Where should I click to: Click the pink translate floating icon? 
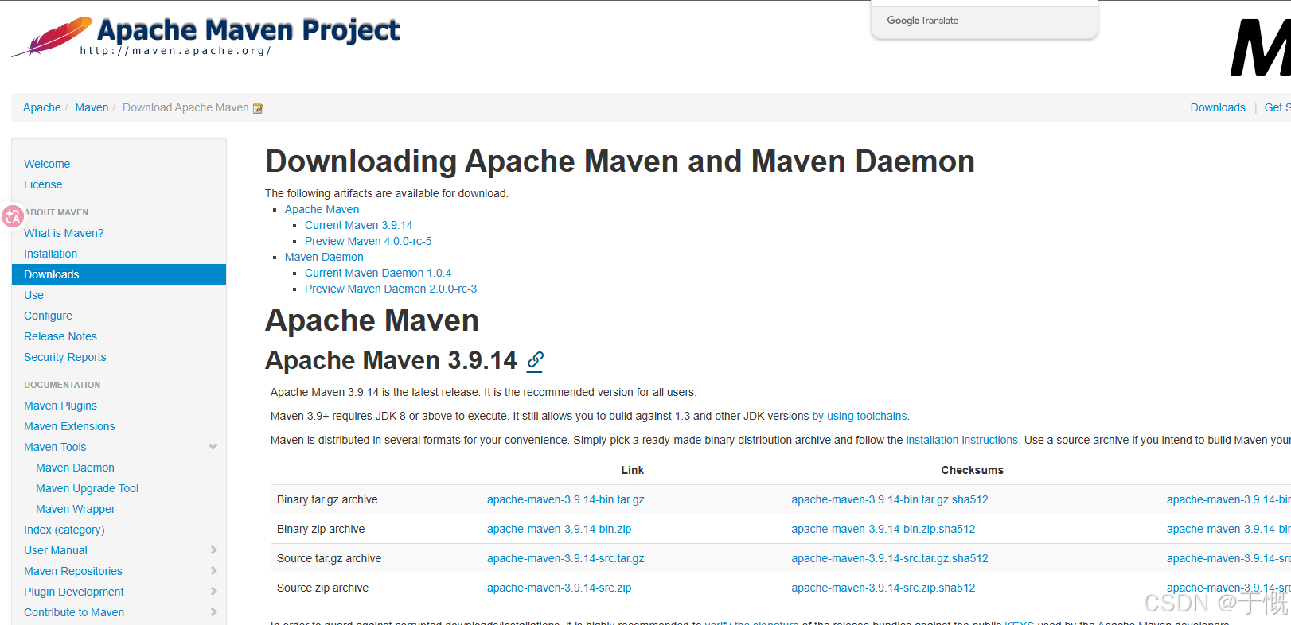coord(12,215)
